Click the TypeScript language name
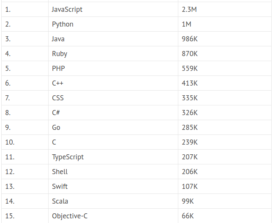This screenshot has width=273, height=223. (x=68, y=157)
